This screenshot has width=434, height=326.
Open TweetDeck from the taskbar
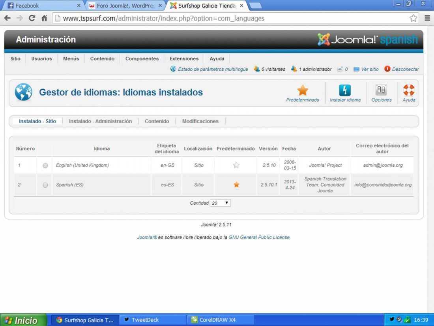(x=153, y=320)
